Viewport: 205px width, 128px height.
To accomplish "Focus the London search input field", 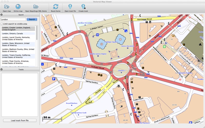I will pyautogui.click(x=13, y=19).
